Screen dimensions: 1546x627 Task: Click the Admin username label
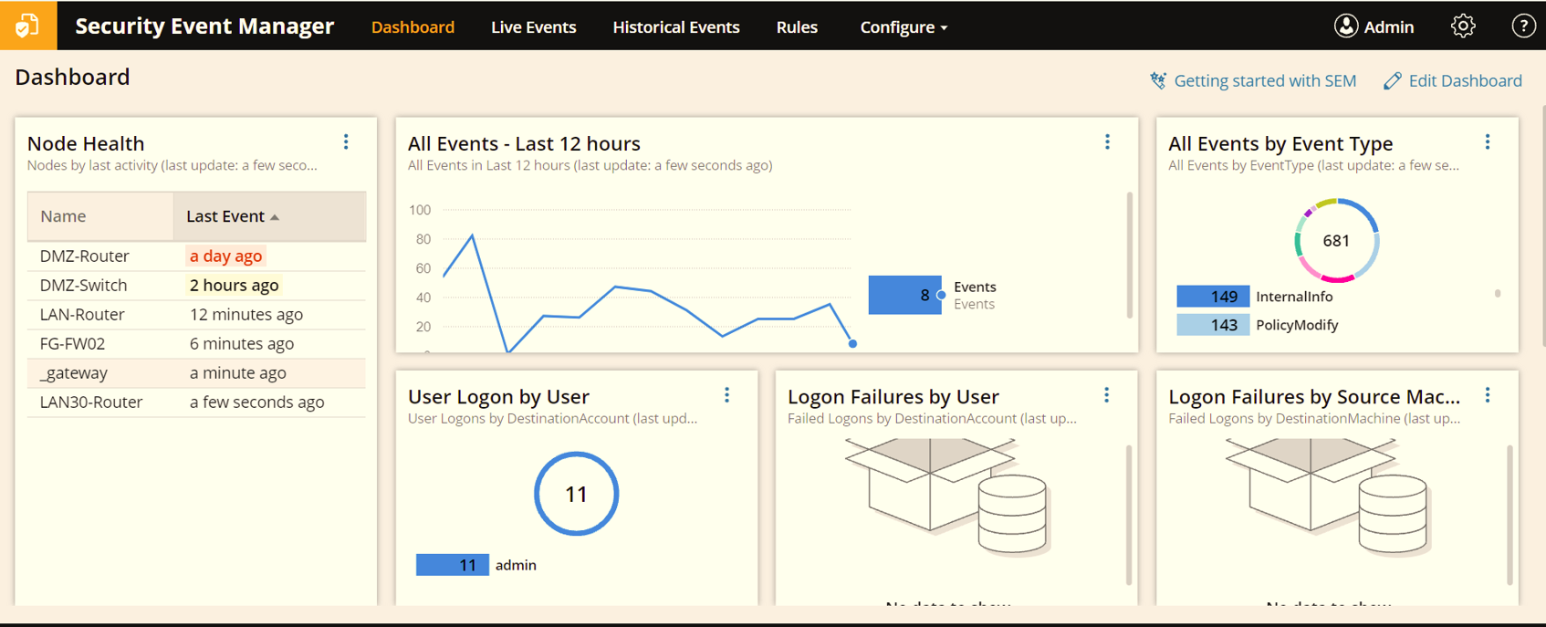click(x=1389, y=27)
